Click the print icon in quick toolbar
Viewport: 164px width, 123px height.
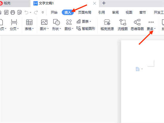13,13
